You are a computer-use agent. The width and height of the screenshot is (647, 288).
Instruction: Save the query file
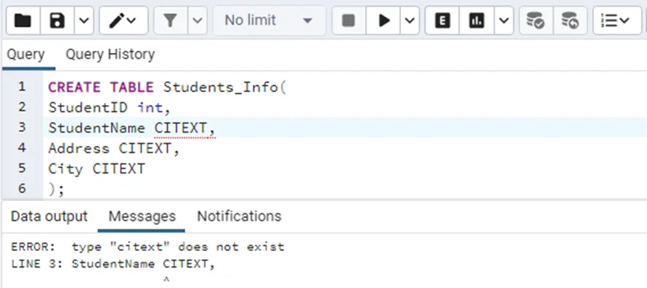pos(57,20)
